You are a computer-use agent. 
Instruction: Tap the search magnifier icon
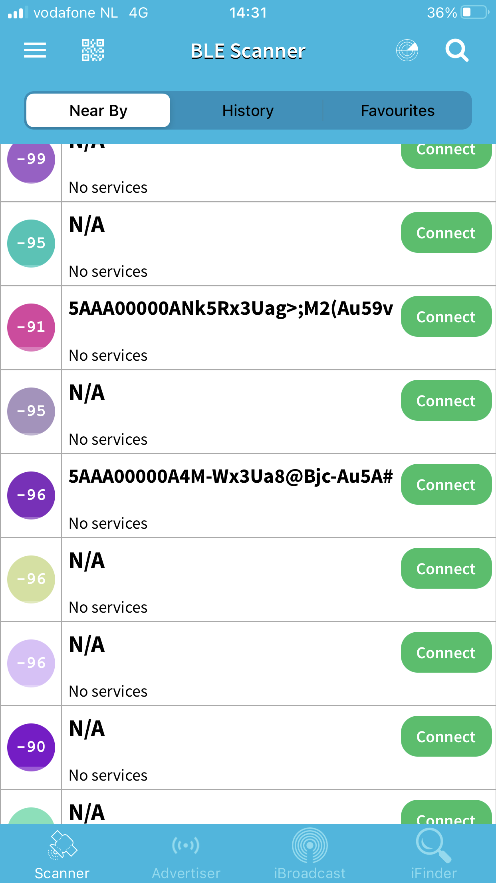[x=457, y=50]
